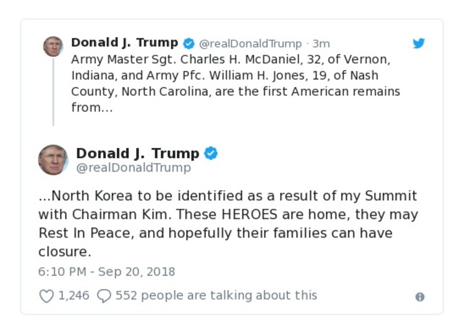Screen dimensions: 464x335
Task: Open @realDonaldTrump under the second tweet name
Action: [x=133, y=168]
